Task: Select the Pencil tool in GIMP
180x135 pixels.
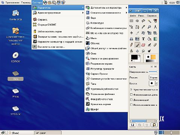Action: coord(131,45)
